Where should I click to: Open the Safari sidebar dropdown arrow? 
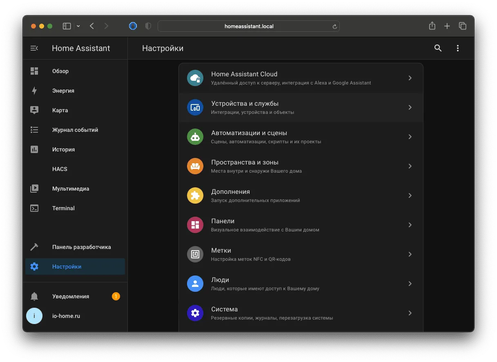[78, 26]
